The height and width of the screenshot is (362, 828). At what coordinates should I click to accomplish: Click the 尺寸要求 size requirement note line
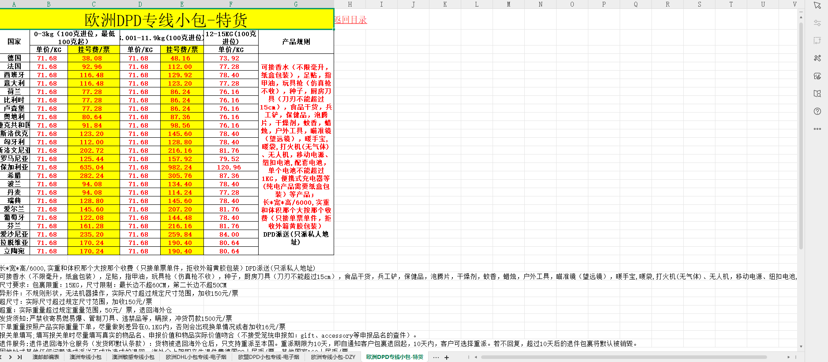[x=113, y=285]
